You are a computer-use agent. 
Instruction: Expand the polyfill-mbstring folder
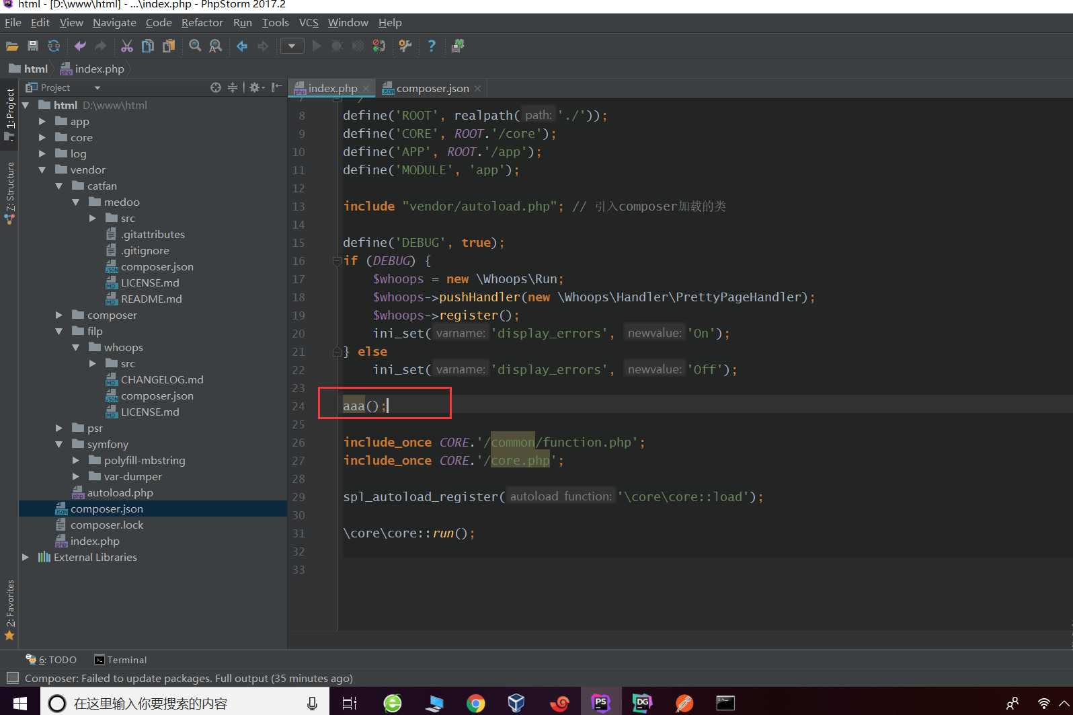(76, 460)
